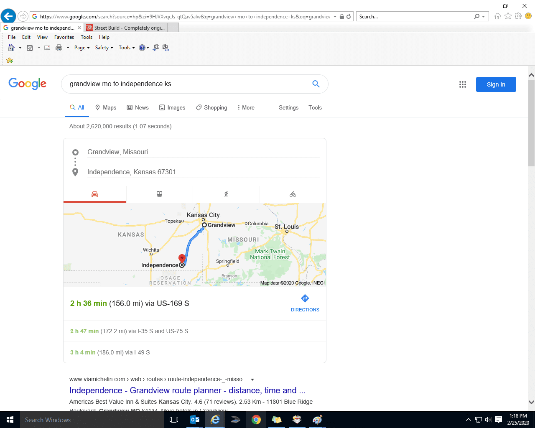Click the RSS feeds icon
The height and width of the screenshot is (428, 535).
coord(30,48)
